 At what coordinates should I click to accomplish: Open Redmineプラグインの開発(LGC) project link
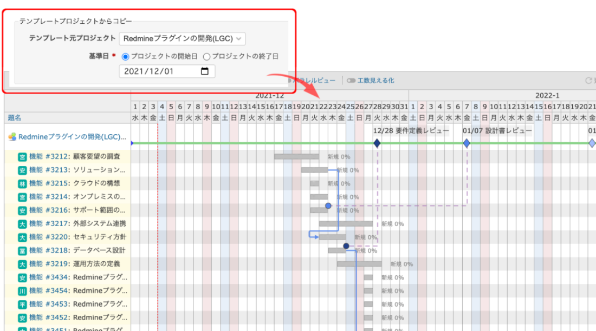click(x=72, y=137)
